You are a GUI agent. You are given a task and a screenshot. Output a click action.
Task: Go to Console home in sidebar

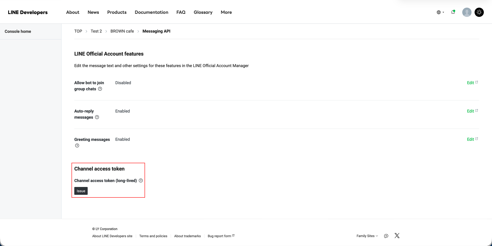pyautogui.click(x=18, y=31)
